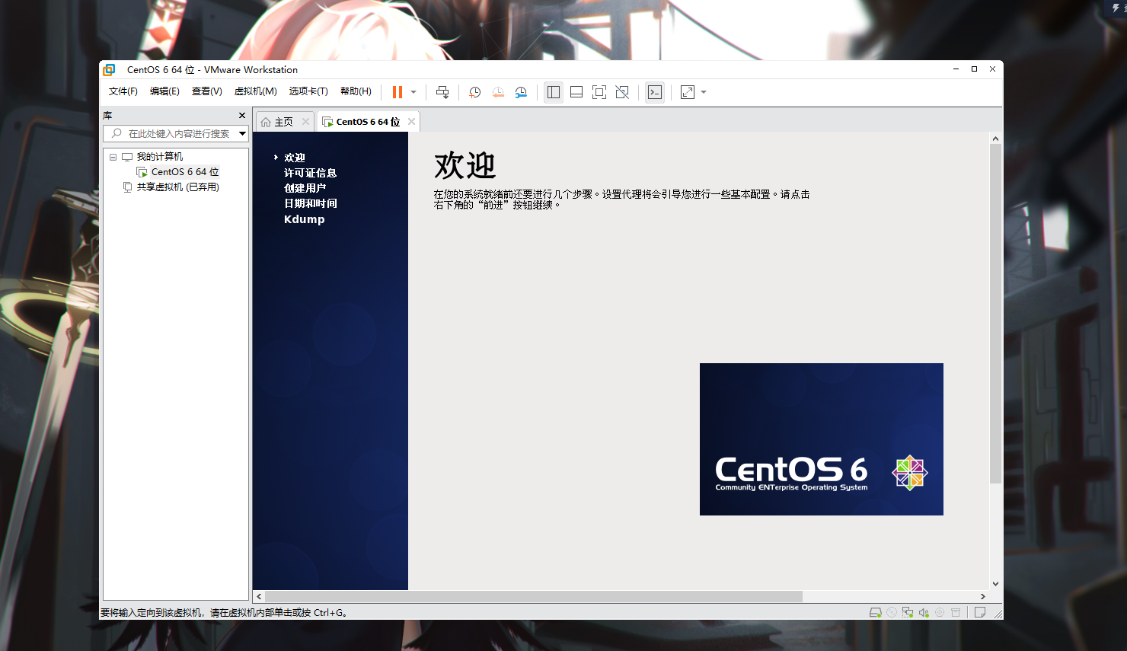This screenshot has height=651, width=1127.
Task: Click the scroll down arrow of VM view
Action: (x=995, y=584)
